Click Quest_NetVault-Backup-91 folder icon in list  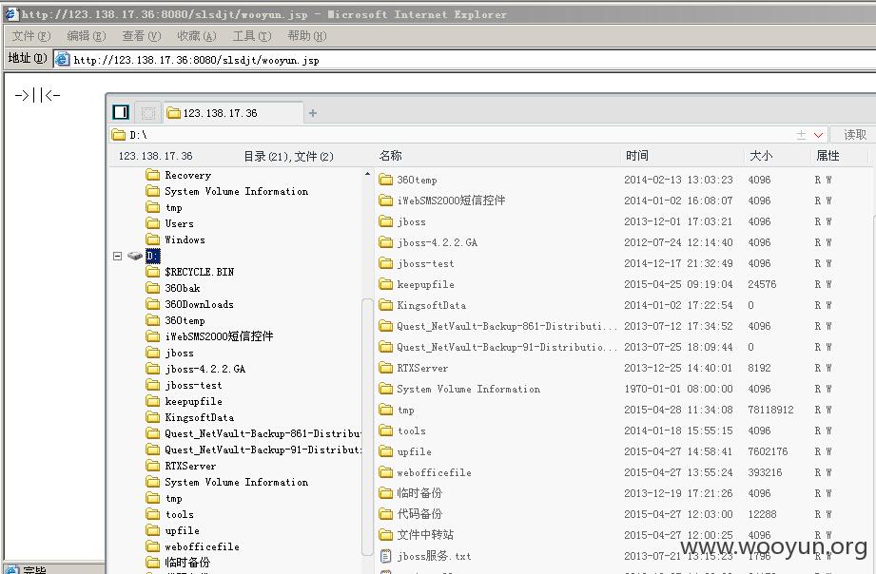[x=385, y=347]
